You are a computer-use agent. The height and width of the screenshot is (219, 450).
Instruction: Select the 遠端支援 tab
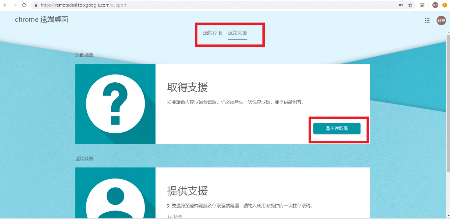[237, 33]
